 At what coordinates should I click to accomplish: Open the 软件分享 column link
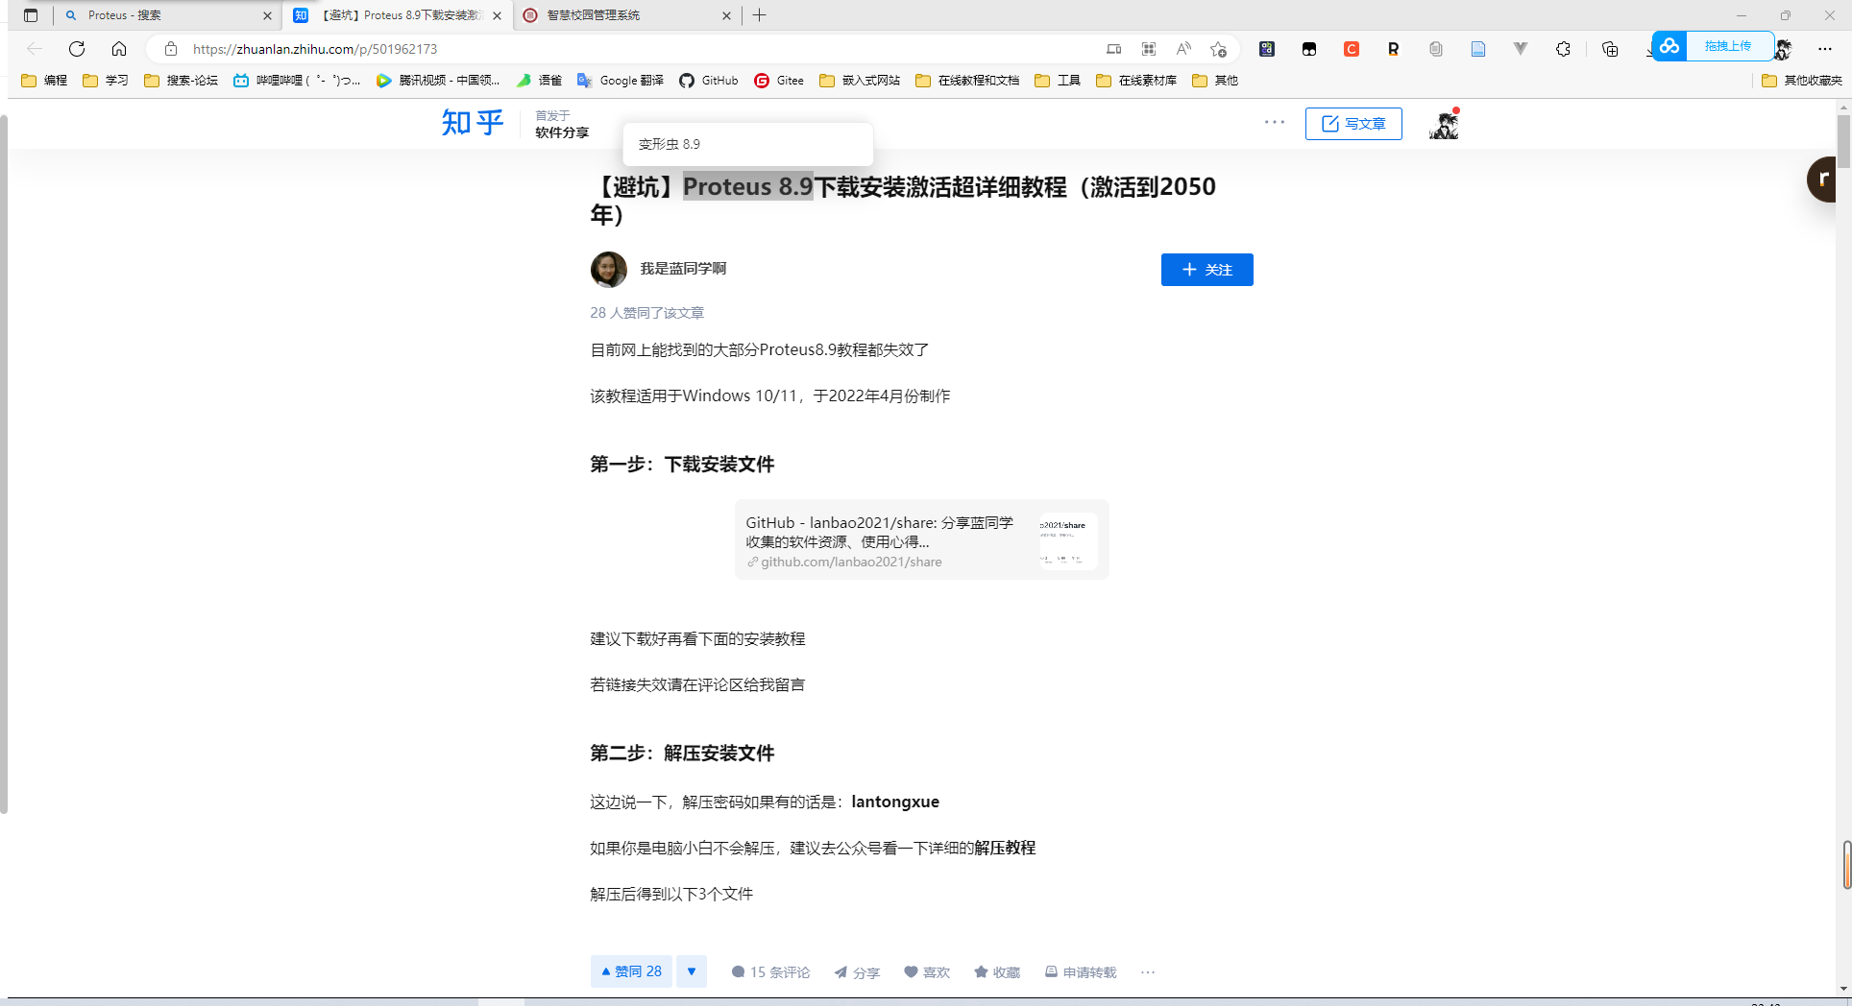pos(562,132)
